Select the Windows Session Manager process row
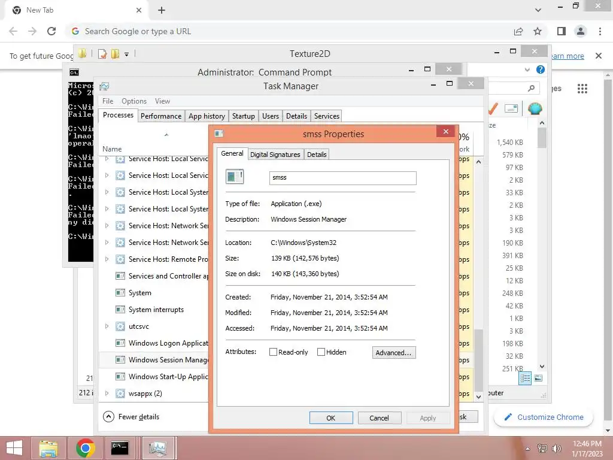 pos(154,360)
